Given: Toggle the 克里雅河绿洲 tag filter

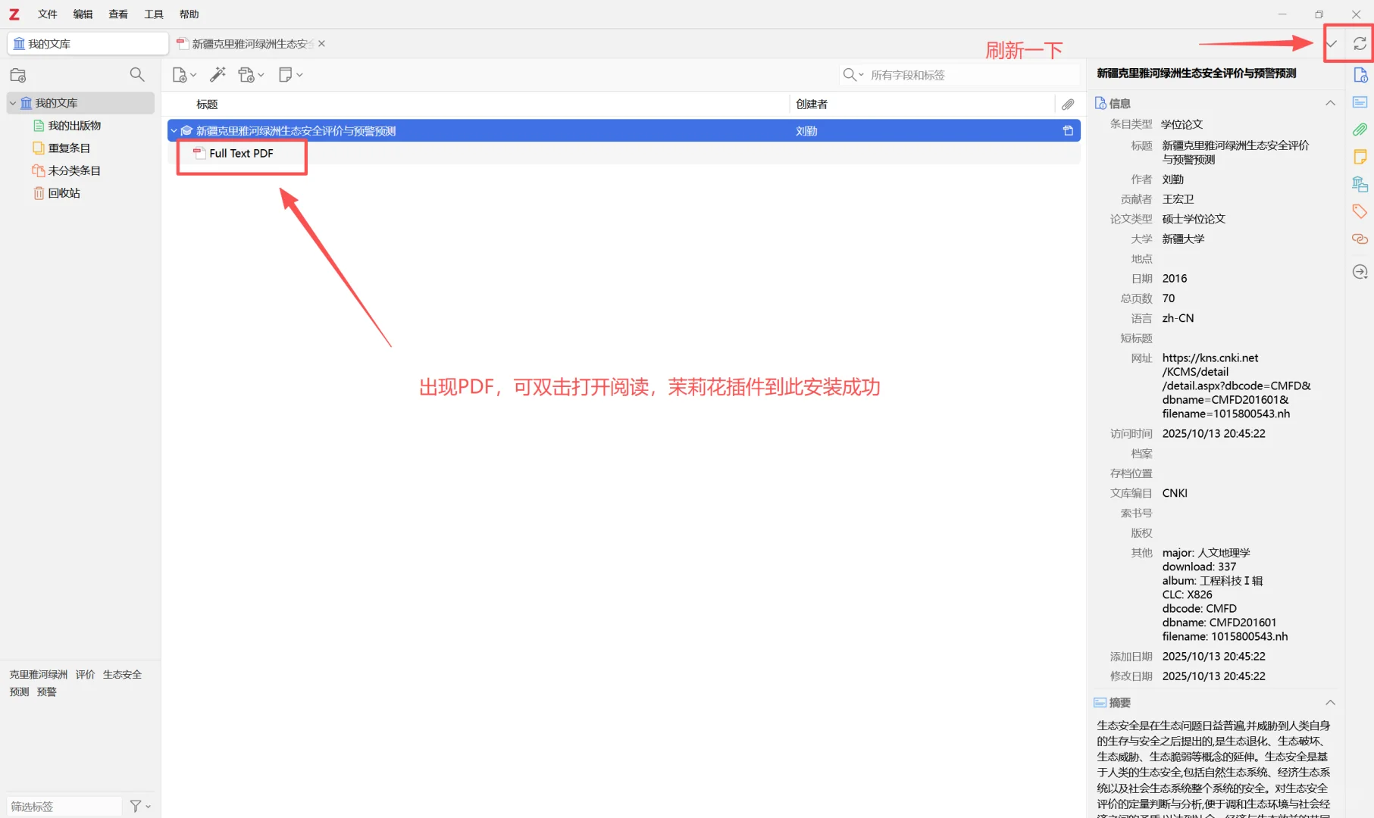Looking at the screenshot, I should [x=38, y=674].
